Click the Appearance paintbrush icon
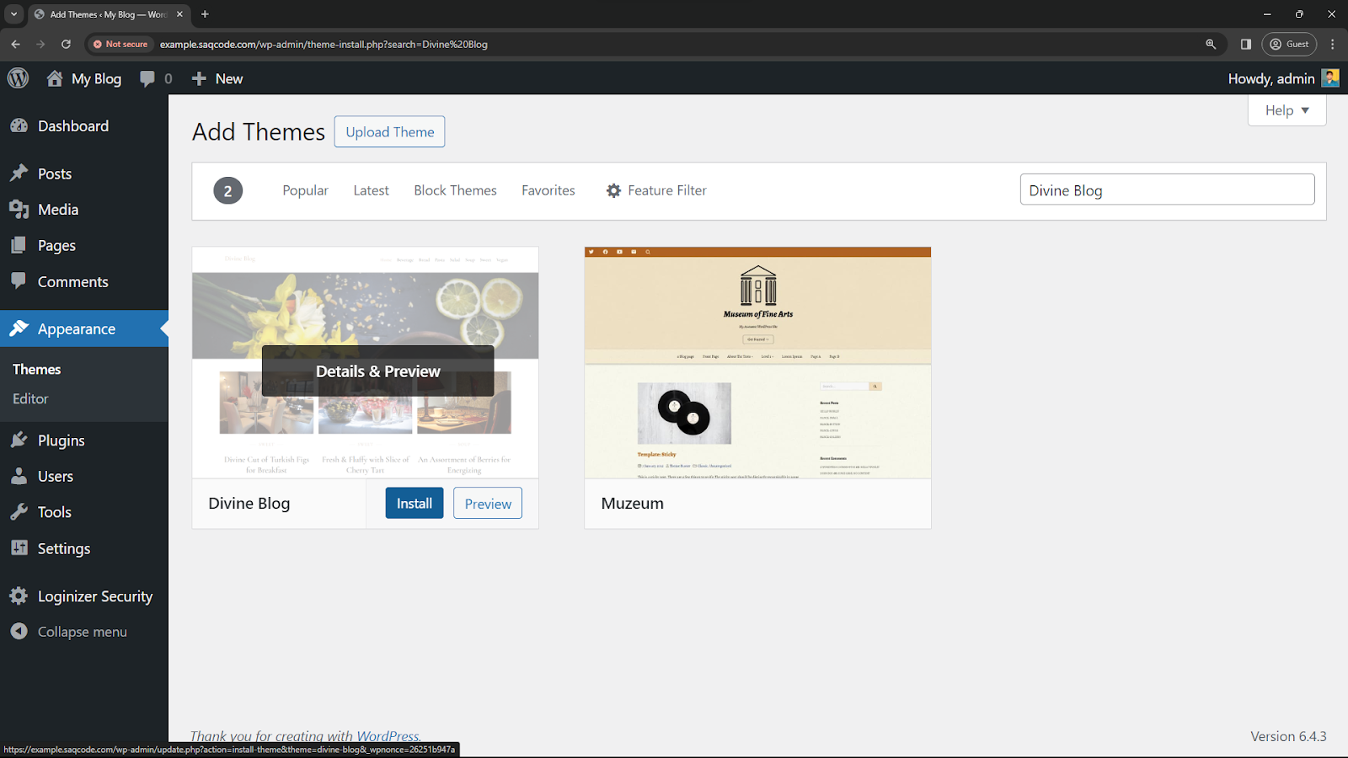 tap(19, 328)
